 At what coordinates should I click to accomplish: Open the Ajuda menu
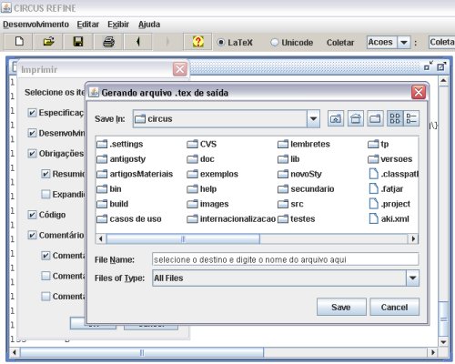click(149, 25)
